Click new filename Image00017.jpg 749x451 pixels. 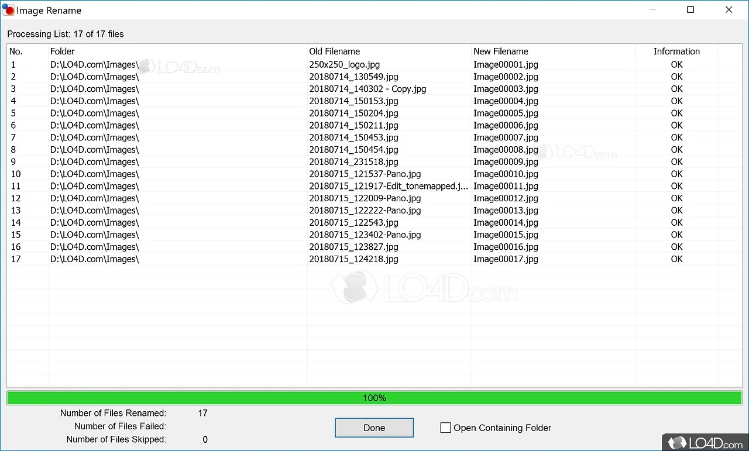pyautogui.click(x=506, y=259)
